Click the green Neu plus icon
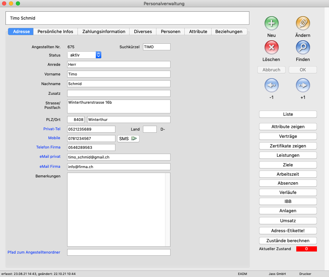The height and width of the screenshot is (277, 329). point(271,23)
